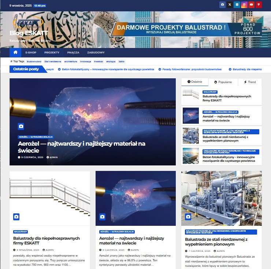The width and height of the screenshot is (271, 269).
Task: Click camera icon on featured Aerożel slide
Action: coord(21,126)
